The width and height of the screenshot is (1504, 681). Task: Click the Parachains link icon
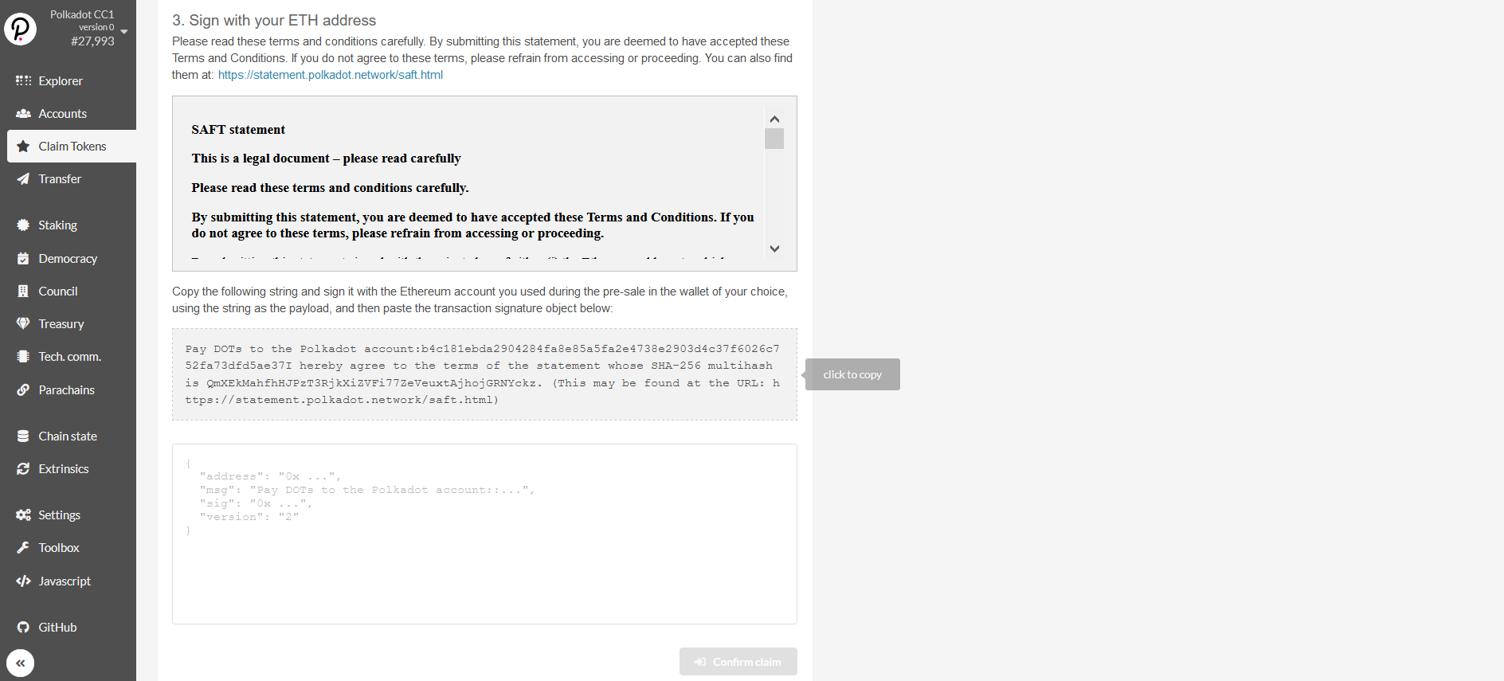coord(23,390)
